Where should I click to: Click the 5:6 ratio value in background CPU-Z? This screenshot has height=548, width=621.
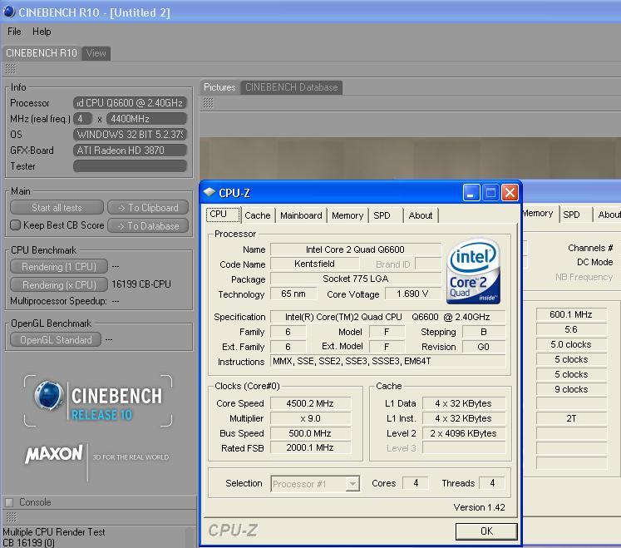tap(570, 329)
